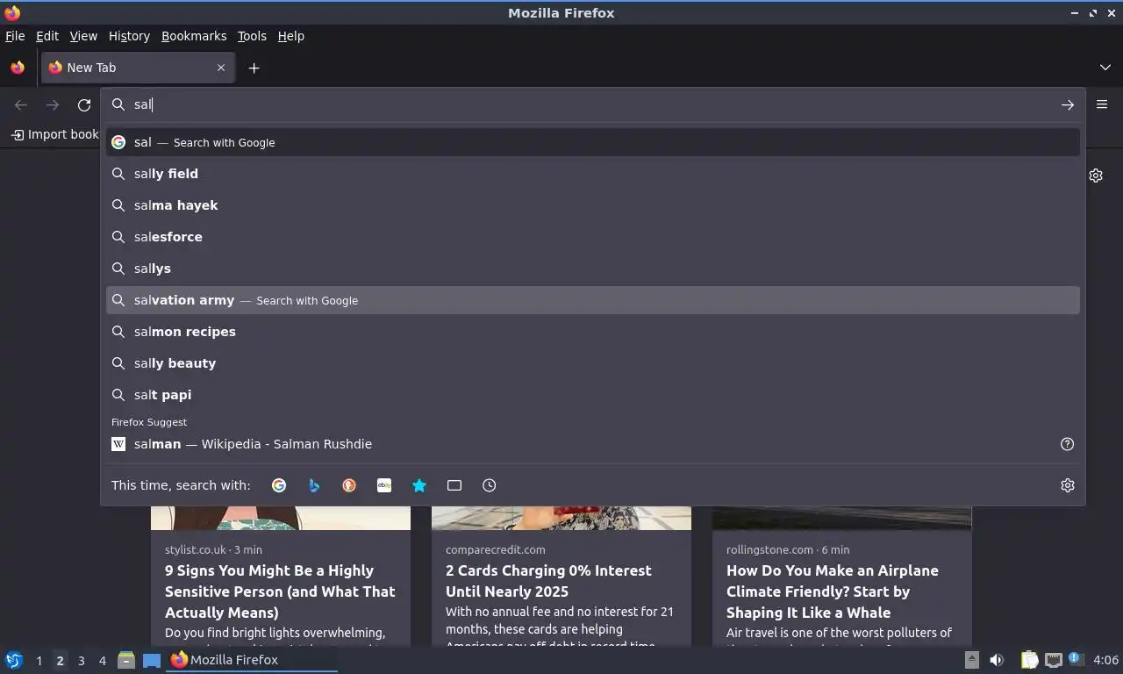Image resolution: width=1123 pixels, height=674 pixels.
Task: Open the network status tray icon
Action: point(1053,660)
